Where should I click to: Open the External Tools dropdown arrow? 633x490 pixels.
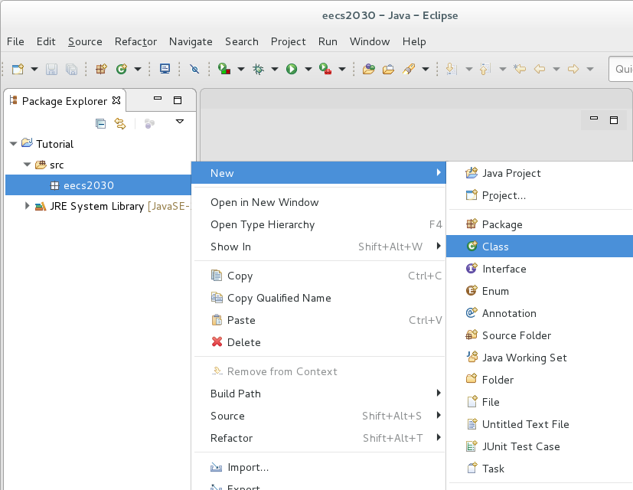342,69
